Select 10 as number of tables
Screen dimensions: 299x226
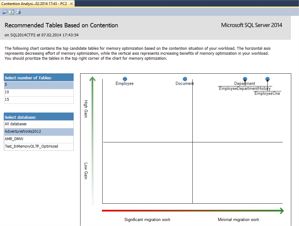pos(39,93)
